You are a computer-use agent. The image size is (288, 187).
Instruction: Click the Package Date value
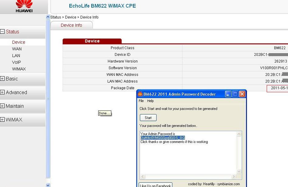pos(279,88)
